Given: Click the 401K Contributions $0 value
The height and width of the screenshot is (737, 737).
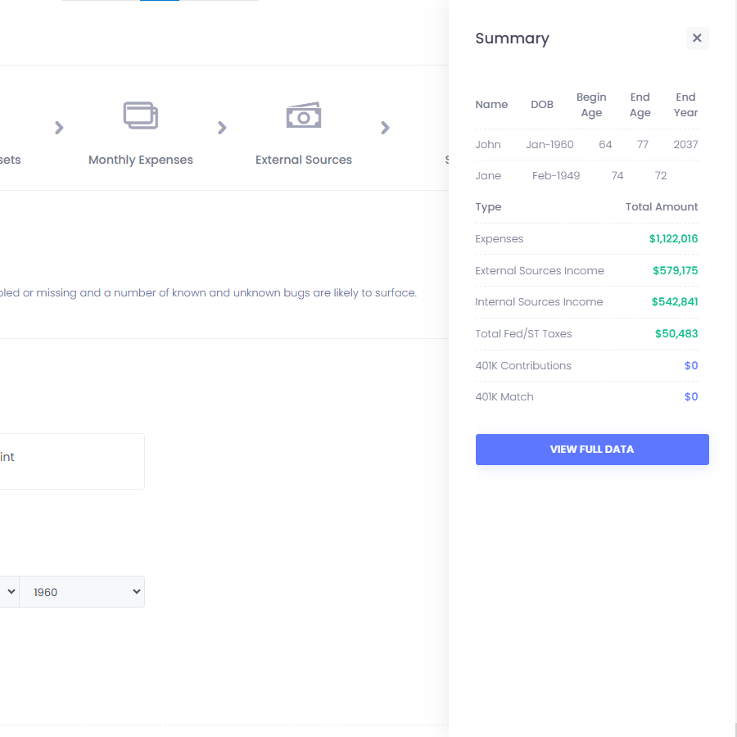Looking at the screenshot, I should [x=691, y=366].
